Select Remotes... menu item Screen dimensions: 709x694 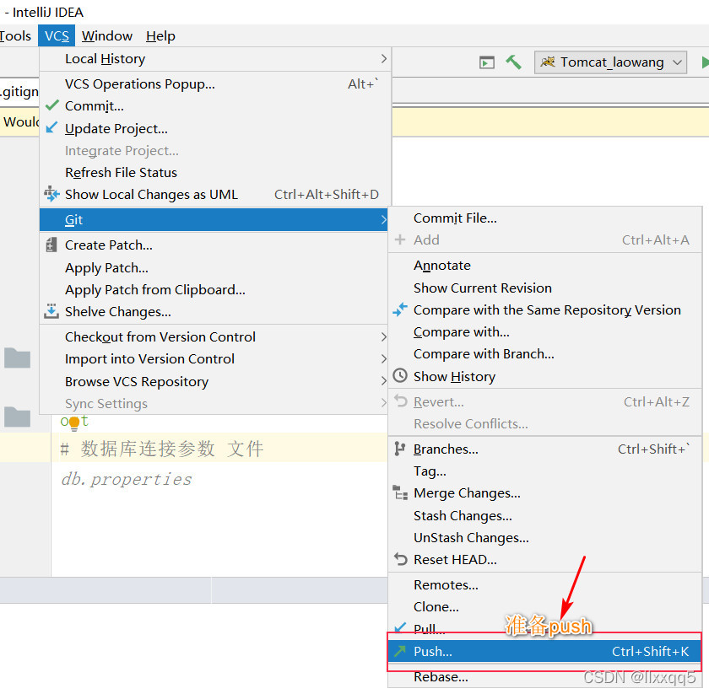pos(545,584)
